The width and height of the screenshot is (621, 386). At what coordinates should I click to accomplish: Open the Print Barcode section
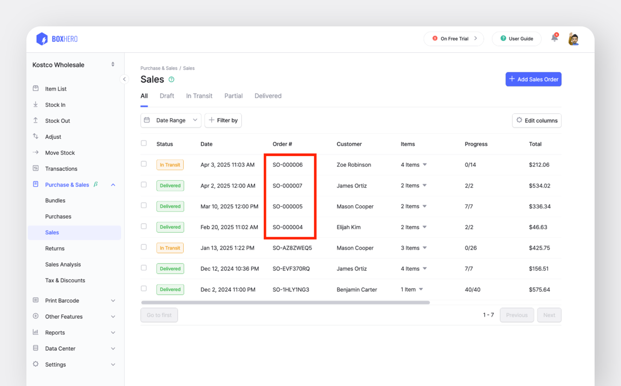coord(62,300)
